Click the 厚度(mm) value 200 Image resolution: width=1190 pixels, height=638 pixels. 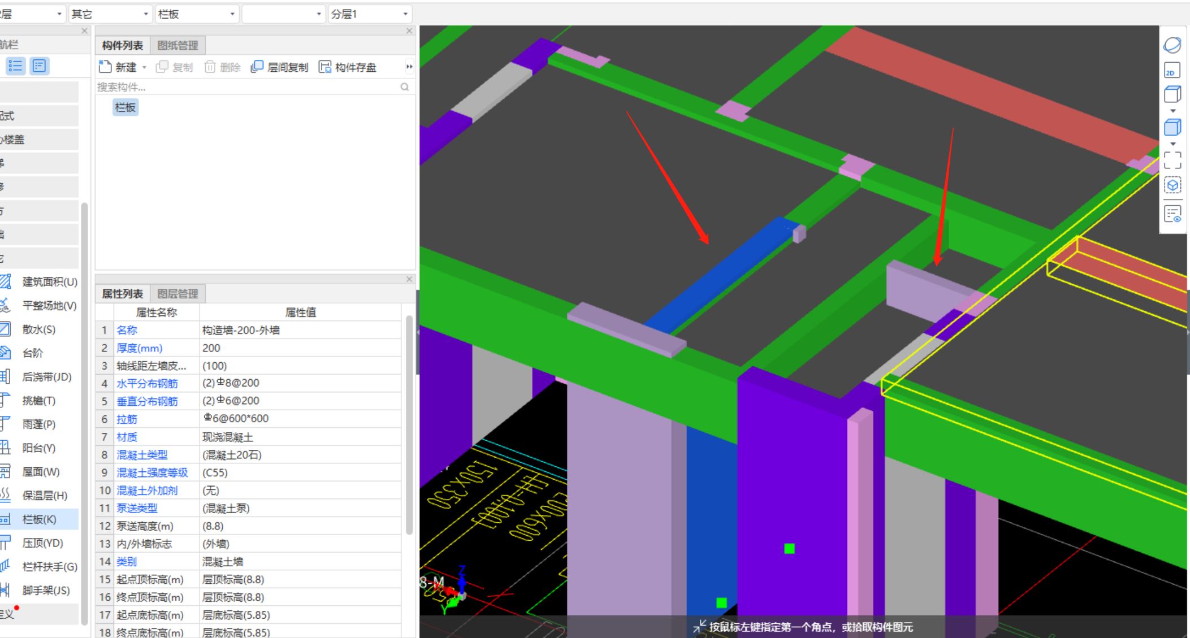click(x=300, y=348)
